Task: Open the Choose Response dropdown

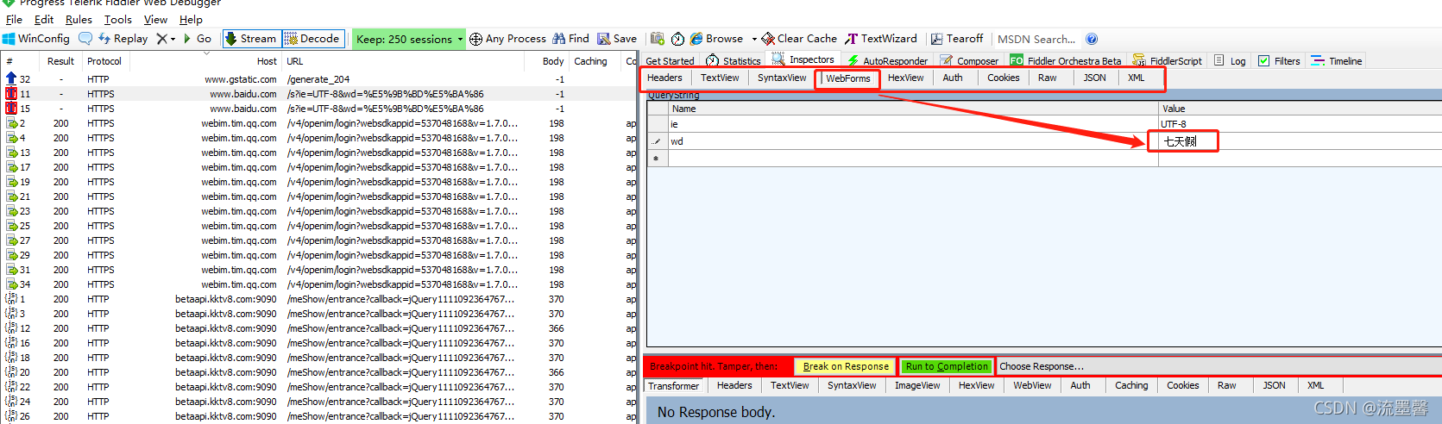Action: (1217, 366)
